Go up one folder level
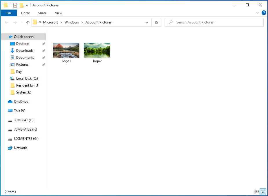The height and width of the screenshot is (196, 268). (28, 22)
